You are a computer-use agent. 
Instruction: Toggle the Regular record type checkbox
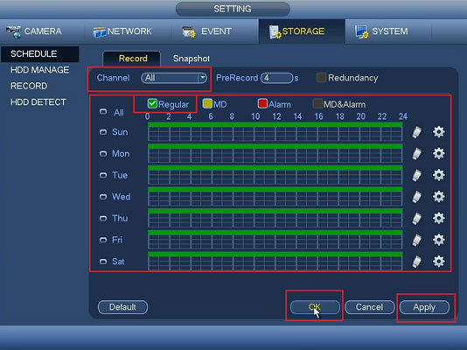tap(152, 103)
